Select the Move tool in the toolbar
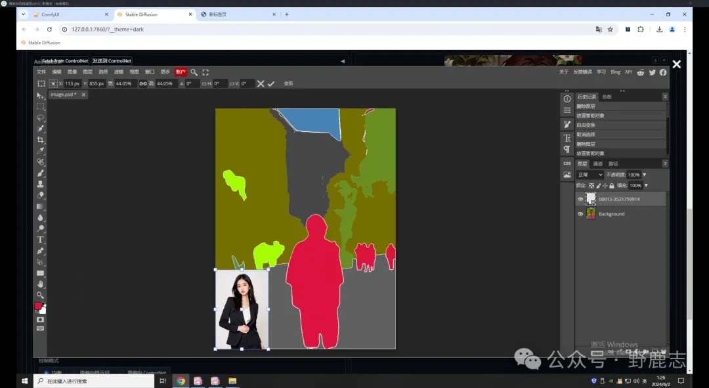Screen dimensions: 709x388 40,95
